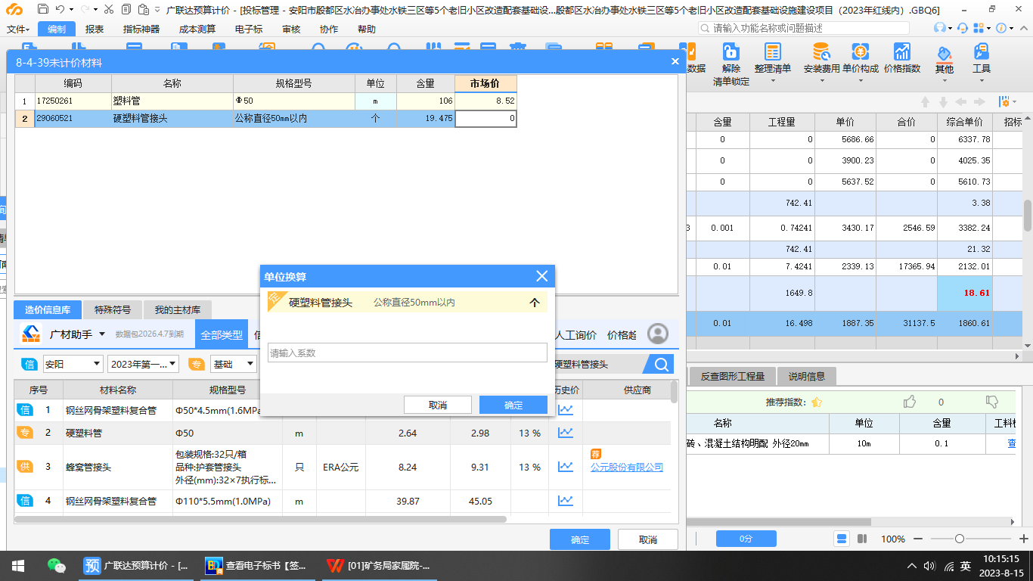Open price history chart for 硬塑料管
The width and height of the screenshot is (1033, 581).
(566, 433)
